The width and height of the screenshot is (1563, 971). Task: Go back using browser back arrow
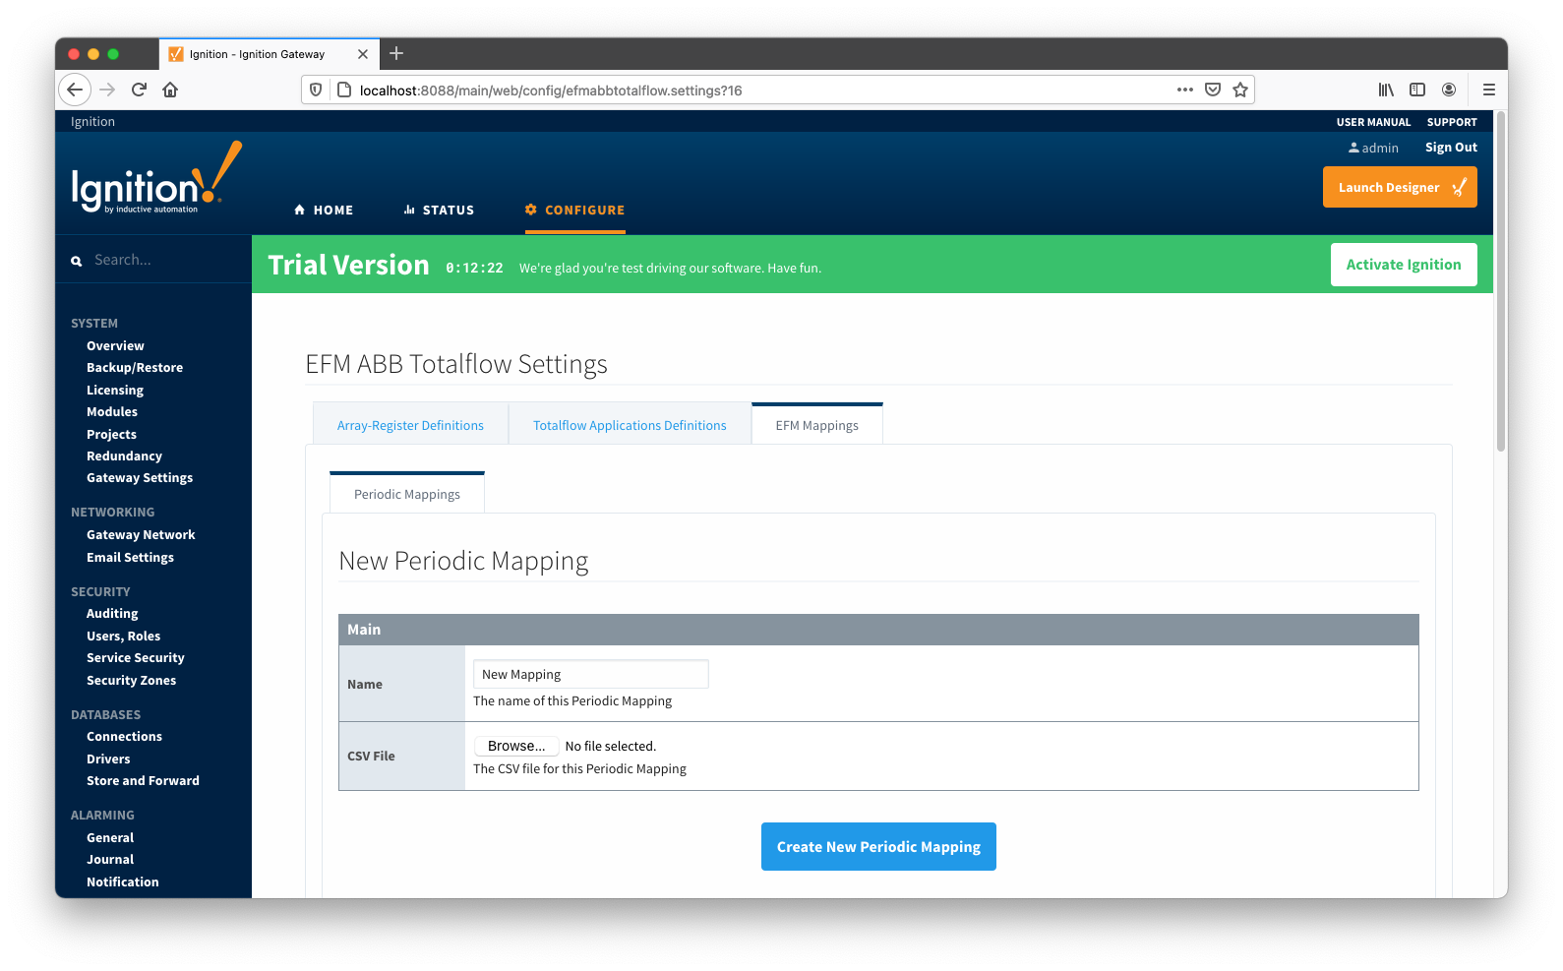(75, 90)
